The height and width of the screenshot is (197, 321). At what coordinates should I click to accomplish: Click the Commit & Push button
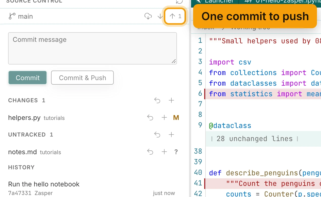click(x=82, y=78)
